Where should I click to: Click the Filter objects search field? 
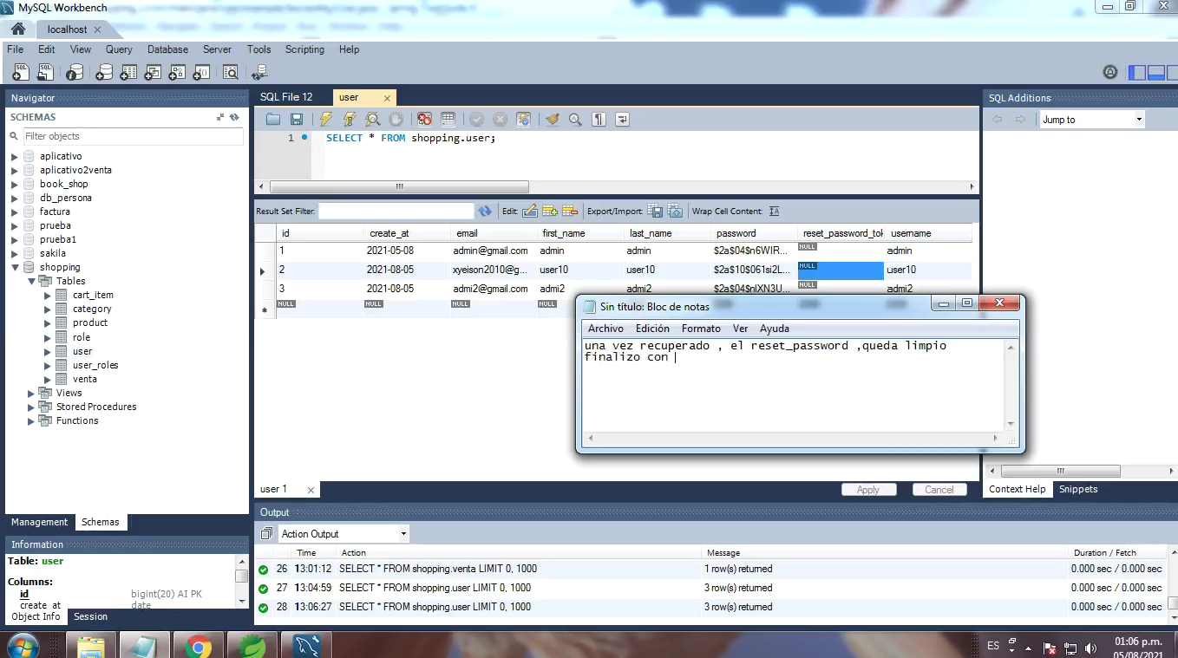[x=132, y=136]
